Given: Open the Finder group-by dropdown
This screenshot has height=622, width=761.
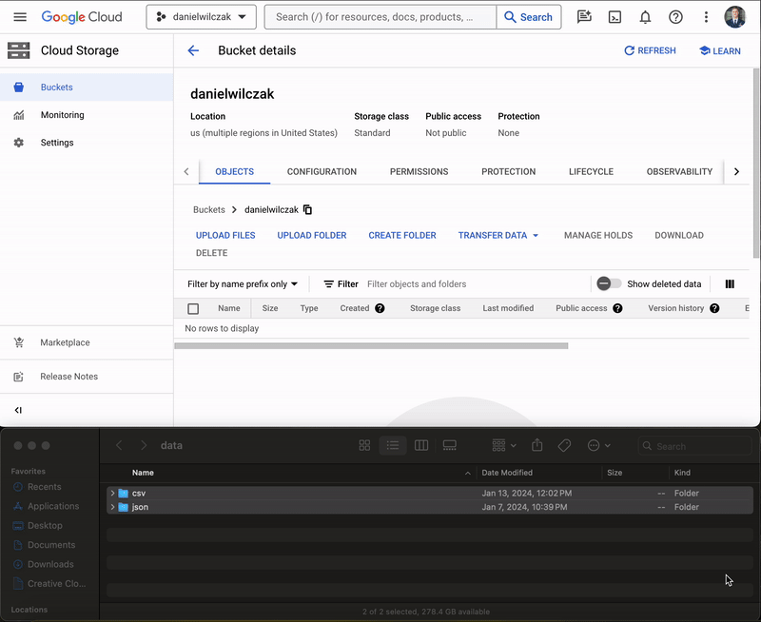Looking at the screenshot, I should click(x=504, y=445).
